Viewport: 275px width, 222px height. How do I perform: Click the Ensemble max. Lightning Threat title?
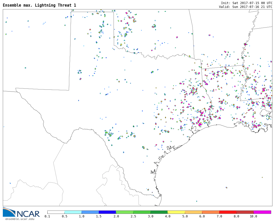[x=39, y=5]
